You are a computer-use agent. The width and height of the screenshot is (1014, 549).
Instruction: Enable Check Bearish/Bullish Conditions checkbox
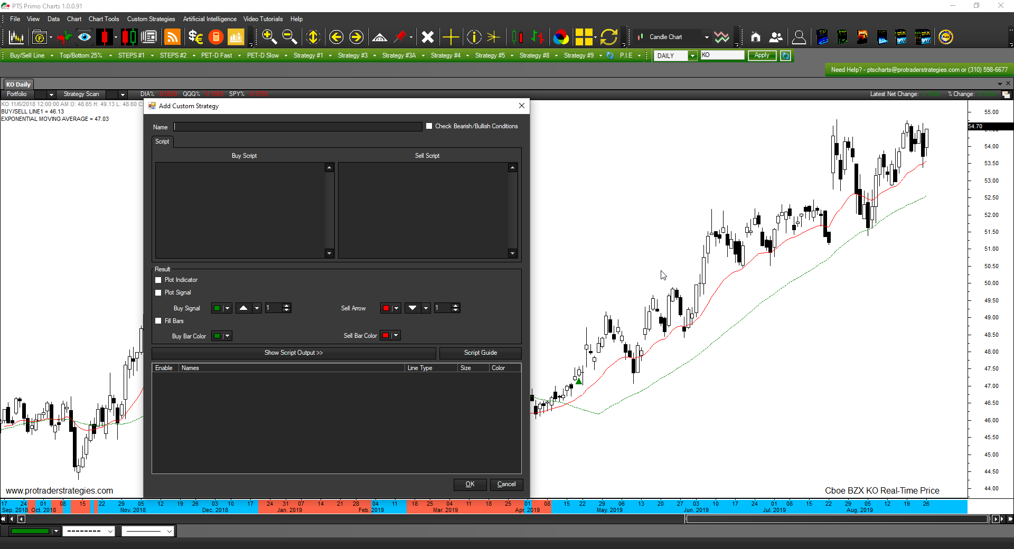429,126
